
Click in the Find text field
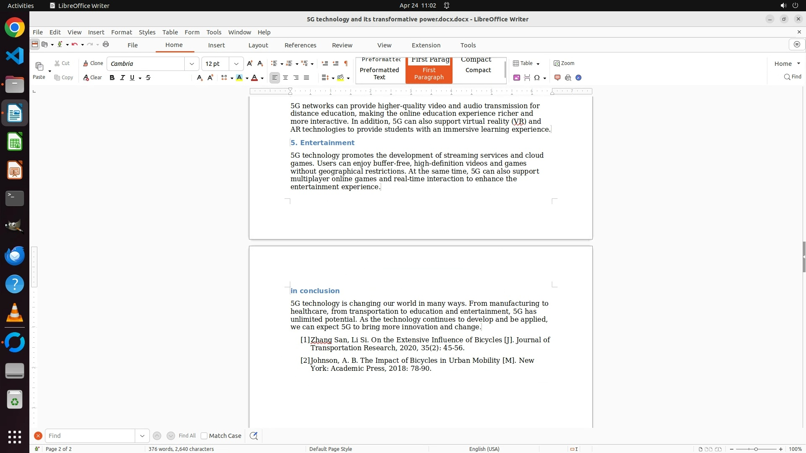click(90, 436)
